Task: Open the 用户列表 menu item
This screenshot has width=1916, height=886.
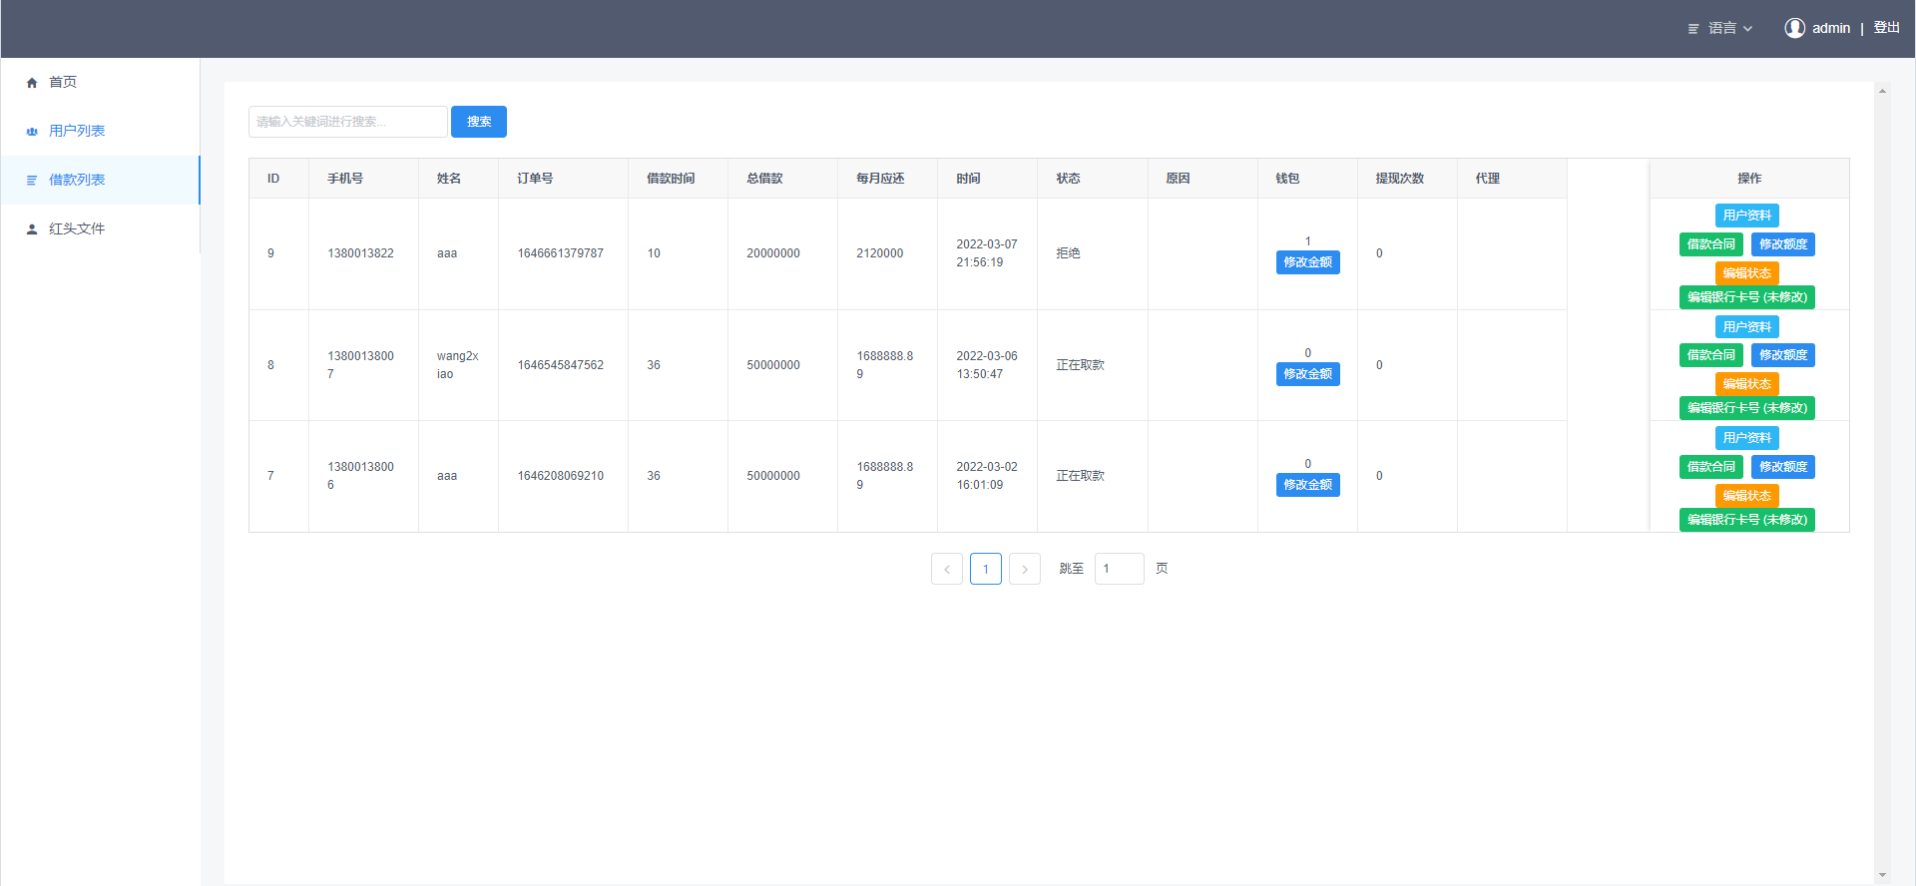Action: pos(77,131)
